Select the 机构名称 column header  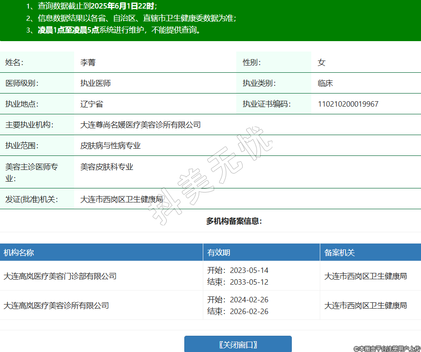click(19, 253)
